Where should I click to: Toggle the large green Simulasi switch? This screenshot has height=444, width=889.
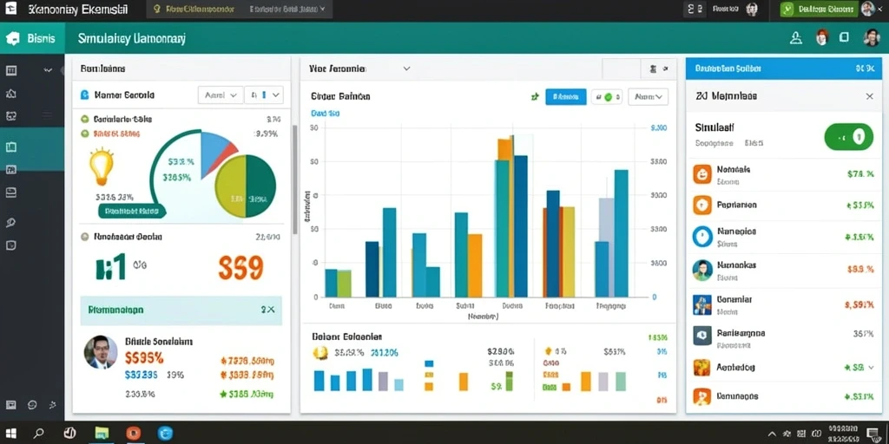848,136
